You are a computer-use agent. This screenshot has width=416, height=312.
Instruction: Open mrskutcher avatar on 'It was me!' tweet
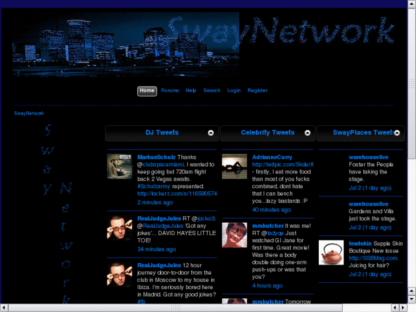coord(235,235)
